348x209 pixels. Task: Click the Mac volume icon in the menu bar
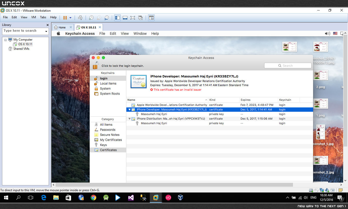[x=328, y=34]
